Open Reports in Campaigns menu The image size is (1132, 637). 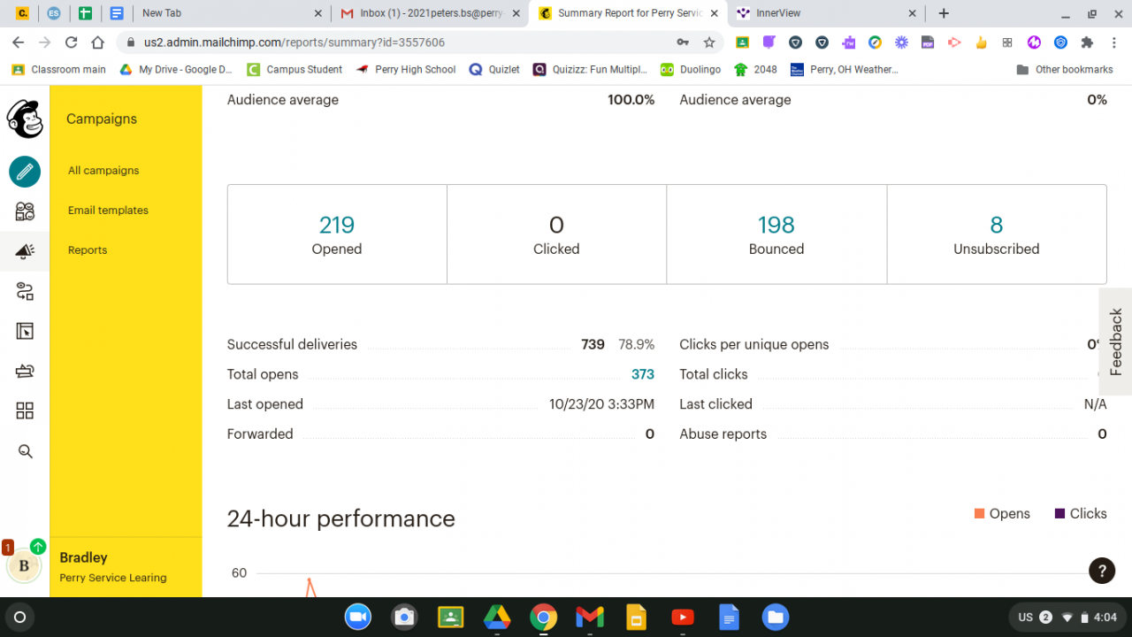88,250
